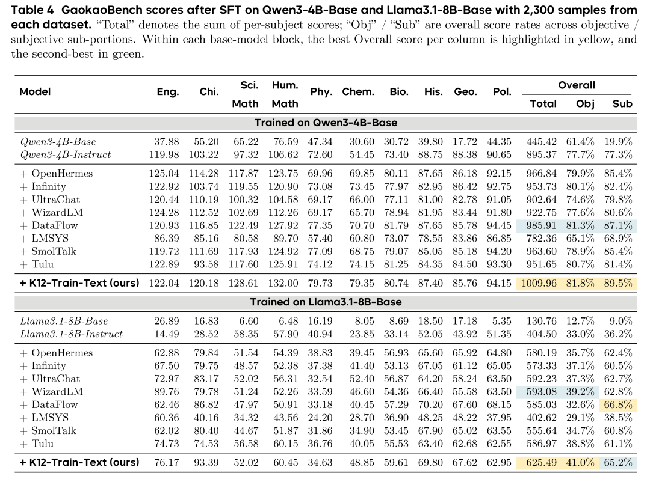Click the "953.73" Infinity total
This screenshot has height=479, width=650.
tap(542, 187)
